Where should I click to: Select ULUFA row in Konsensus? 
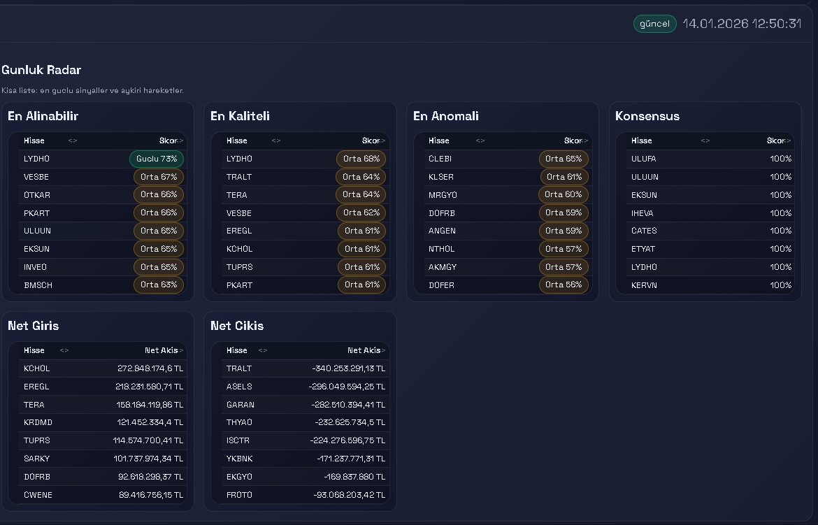[x=710, y=159]
